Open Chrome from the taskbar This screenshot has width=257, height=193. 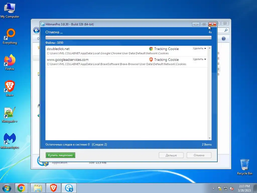click(21, 188)
